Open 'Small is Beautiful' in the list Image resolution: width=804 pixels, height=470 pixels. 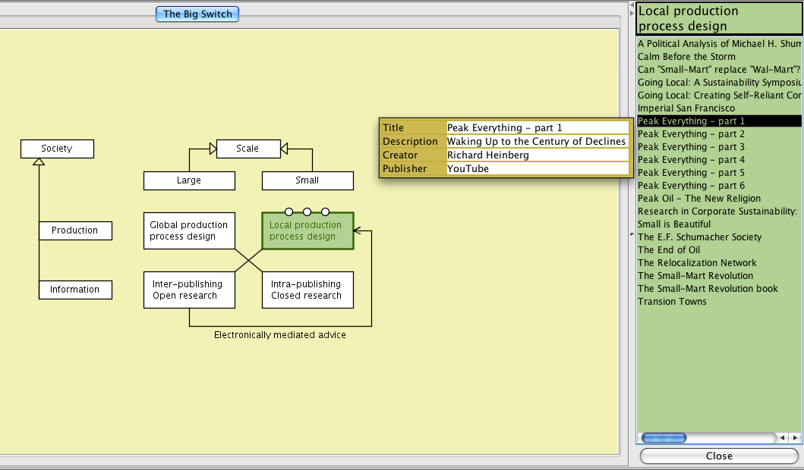point(674,224)
